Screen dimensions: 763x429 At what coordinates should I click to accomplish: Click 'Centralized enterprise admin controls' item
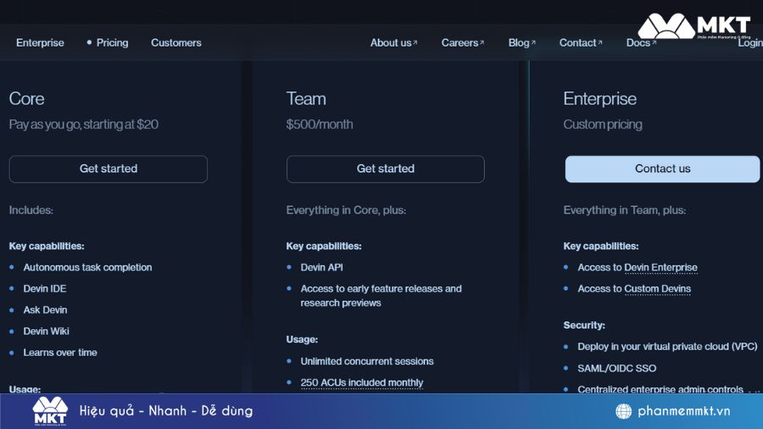point(660,390)
